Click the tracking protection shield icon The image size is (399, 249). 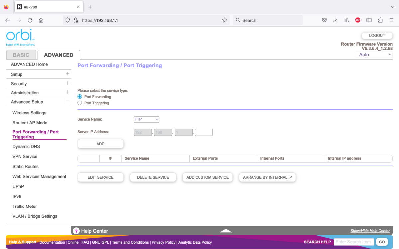(67, 20)
